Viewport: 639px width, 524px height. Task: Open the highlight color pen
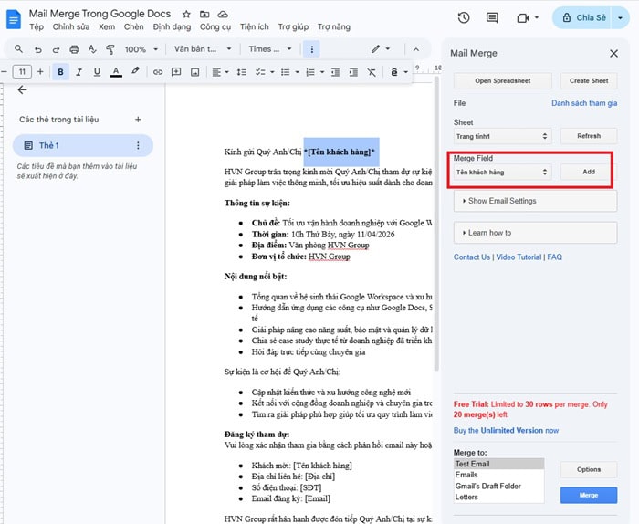click(135, 71)
